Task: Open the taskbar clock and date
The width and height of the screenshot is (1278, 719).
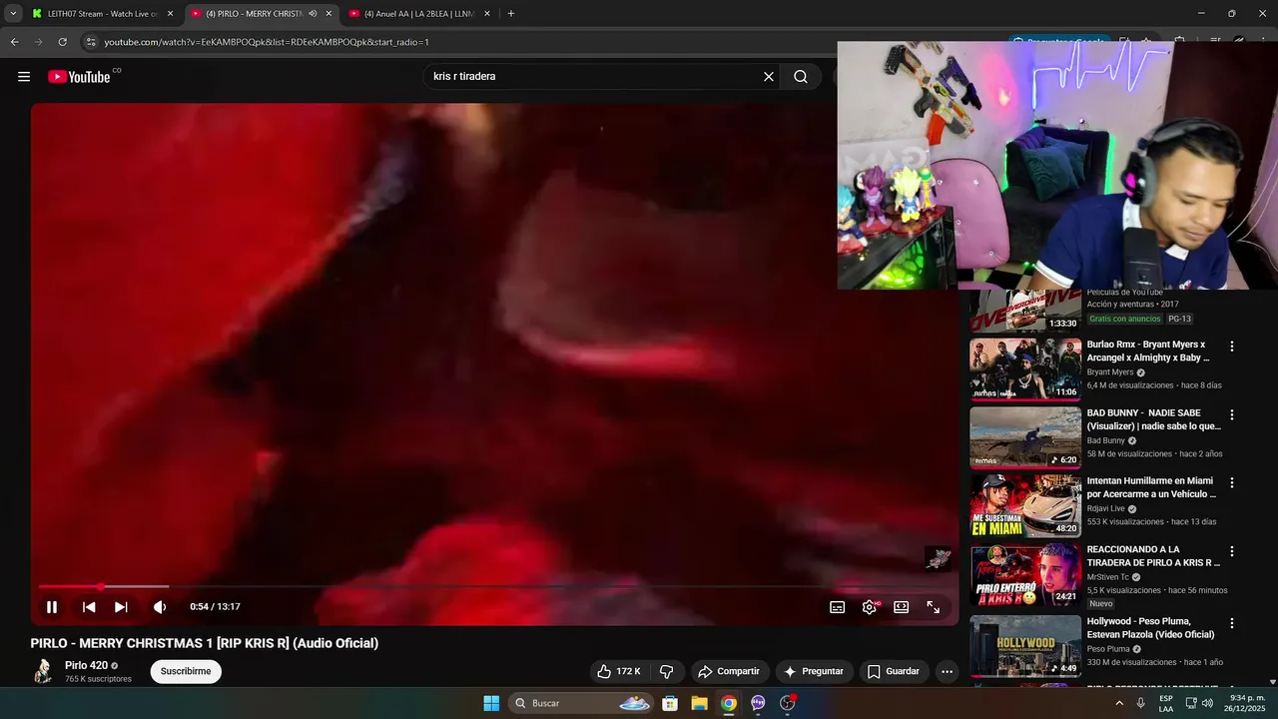Action: (x=1244, y=703)
